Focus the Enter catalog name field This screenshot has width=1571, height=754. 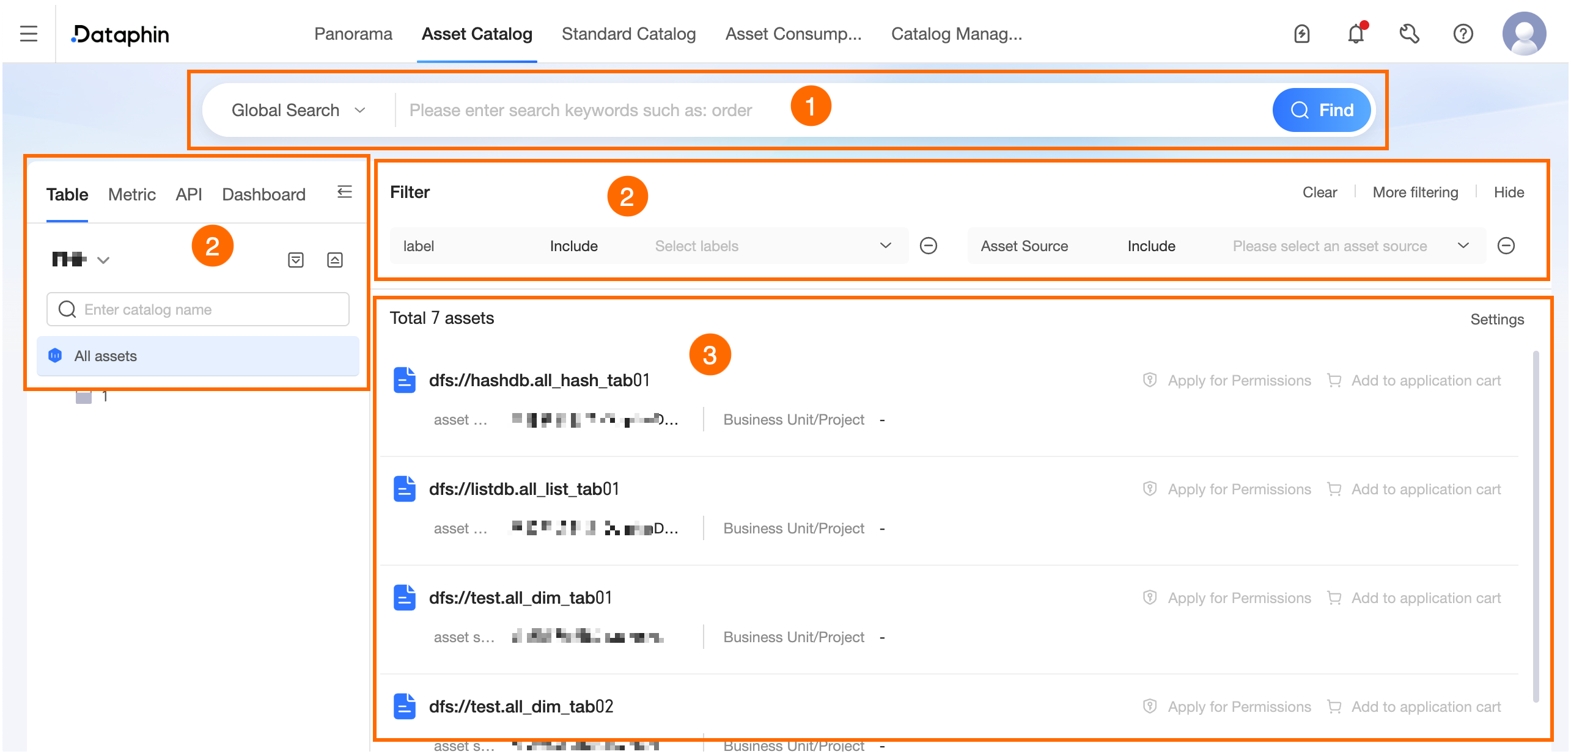pyautogui.click(x=198, y=309)
